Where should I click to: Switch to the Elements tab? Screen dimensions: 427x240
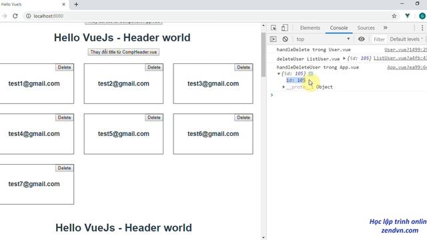[310, 28]
